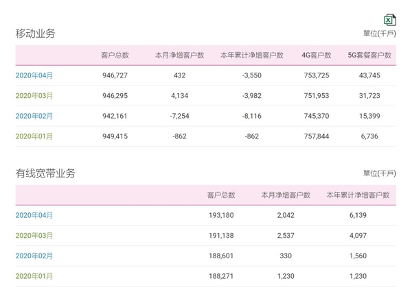Select 2020年02月 link in 移动业务 table
The image size is (412, 296).
click(x=34, y=116)
